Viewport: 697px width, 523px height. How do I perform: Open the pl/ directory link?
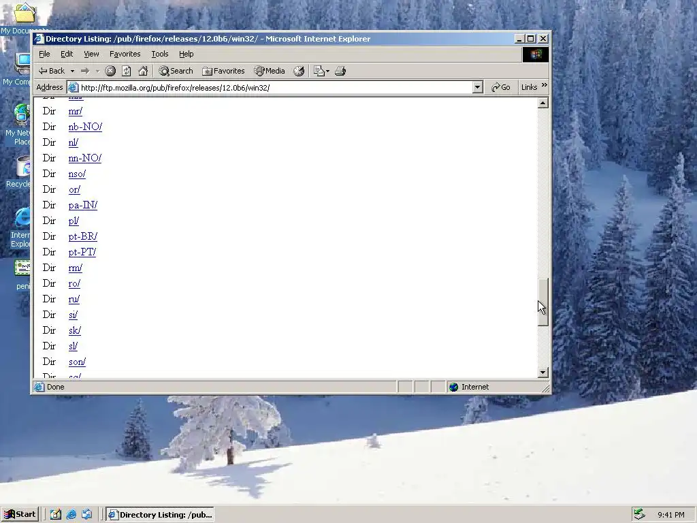[74, 221]
